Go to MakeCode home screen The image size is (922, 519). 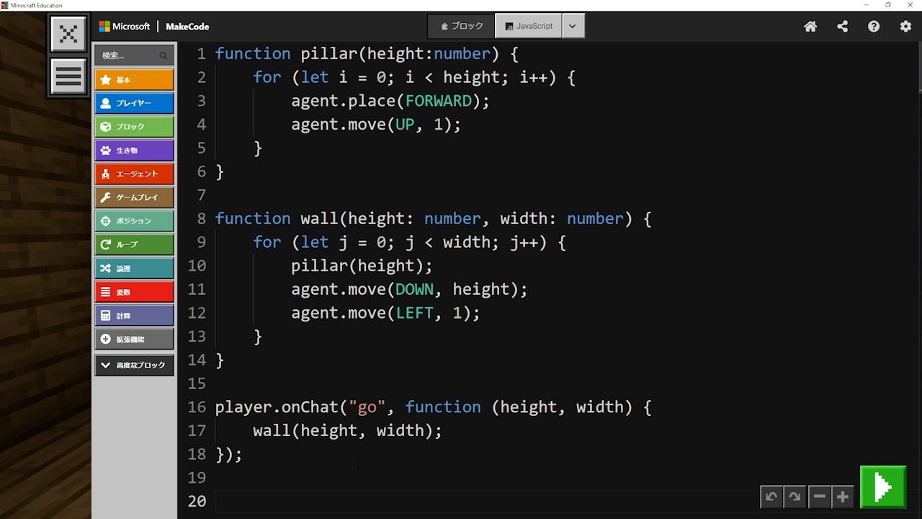(810, 27)
